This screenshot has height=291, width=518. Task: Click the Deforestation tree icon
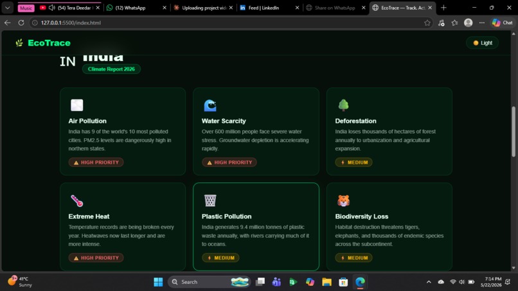click(x=344, y=105)
